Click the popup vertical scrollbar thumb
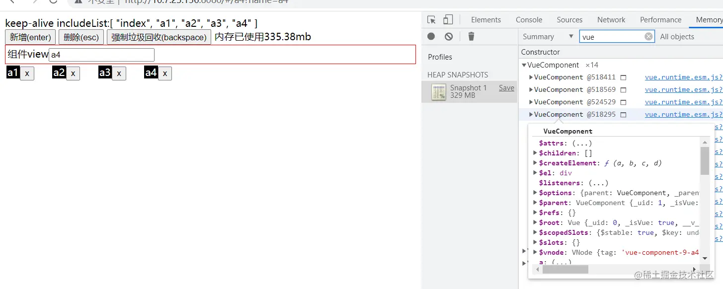 tap(705, 161)
